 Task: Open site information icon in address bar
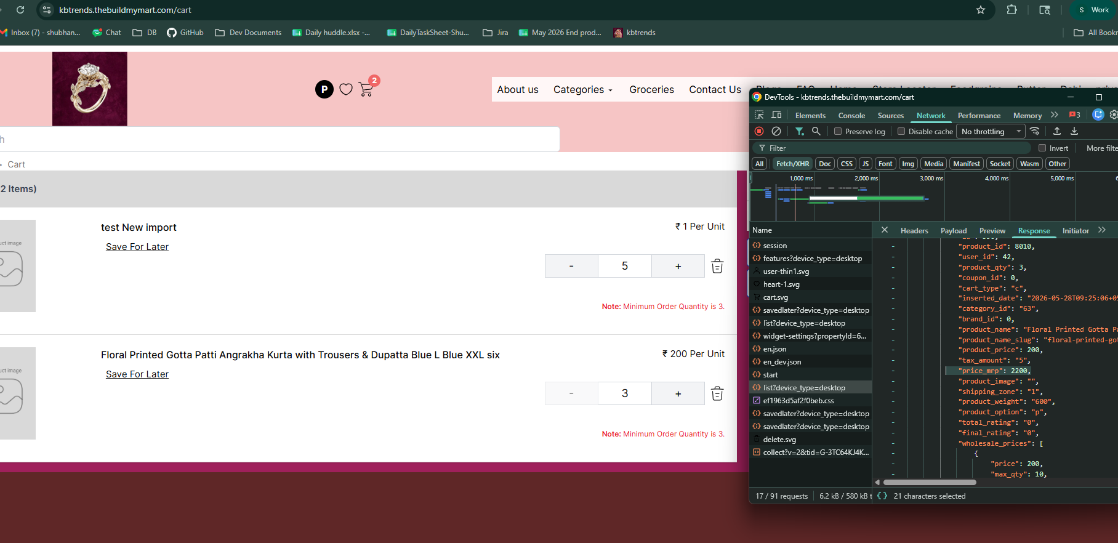(x=47, y=10)
